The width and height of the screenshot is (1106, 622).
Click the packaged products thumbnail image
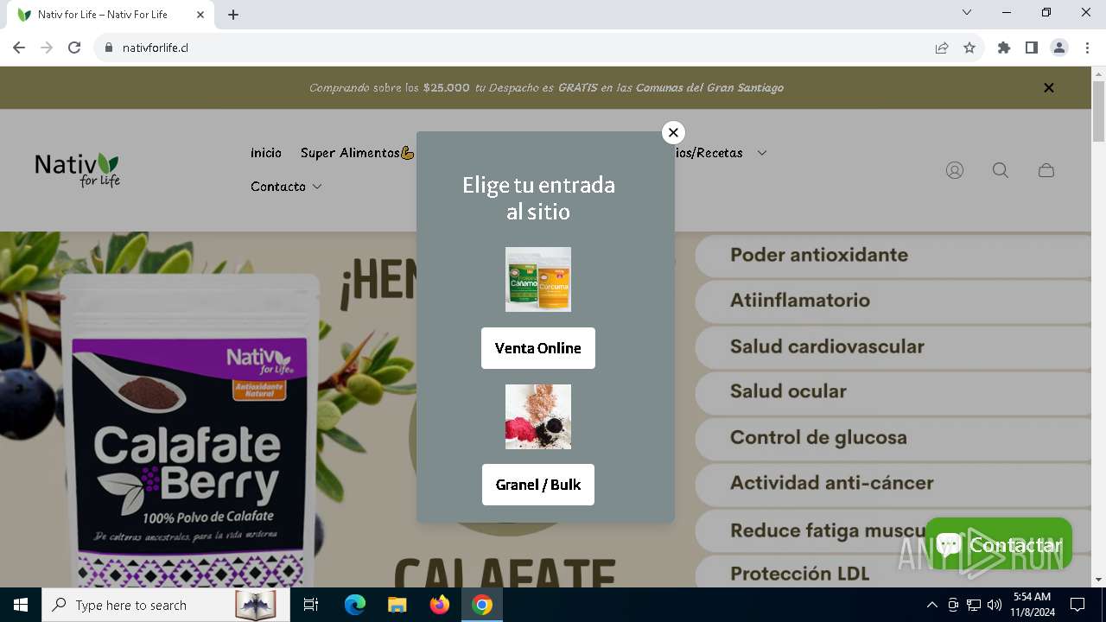[x=538, y=279]
